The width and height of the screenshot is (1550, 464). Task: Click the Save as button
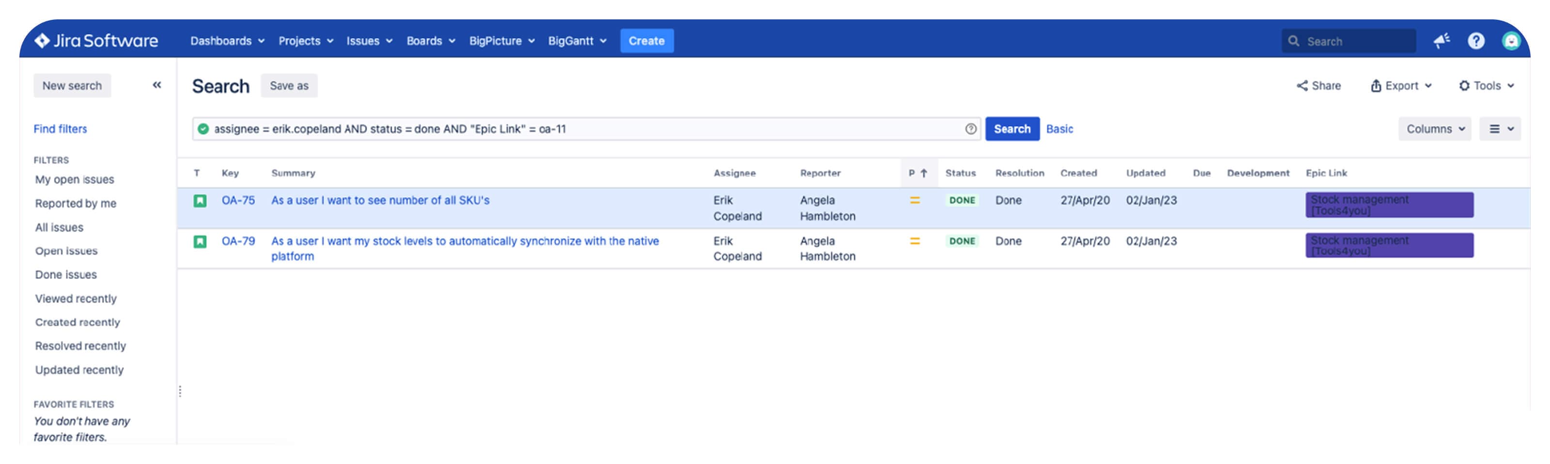[289, 85]
